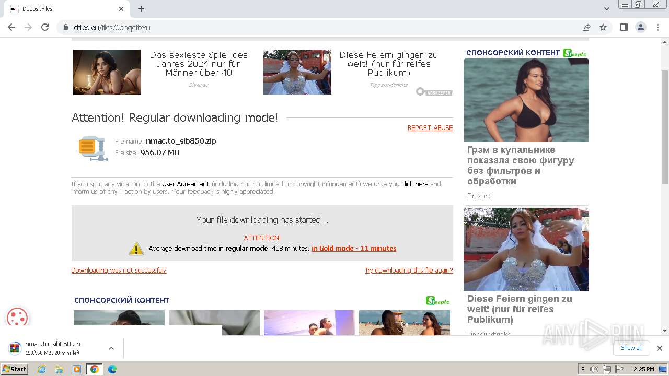The height and width of the screenshot is (376, 669).
Task: Open a new browser tab
Action: [x=141, y=9]
